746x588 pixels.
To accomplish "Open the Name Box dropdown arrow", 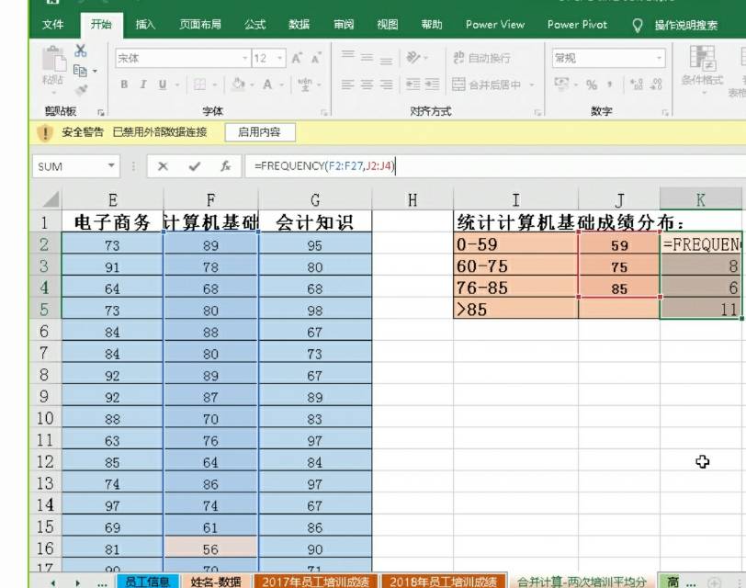I will 111,165.
